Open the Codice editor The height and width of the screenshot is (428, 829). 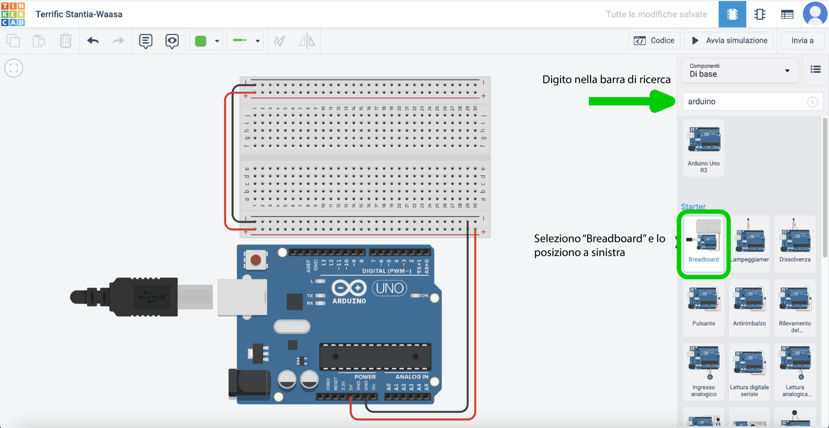click(654, 40)
